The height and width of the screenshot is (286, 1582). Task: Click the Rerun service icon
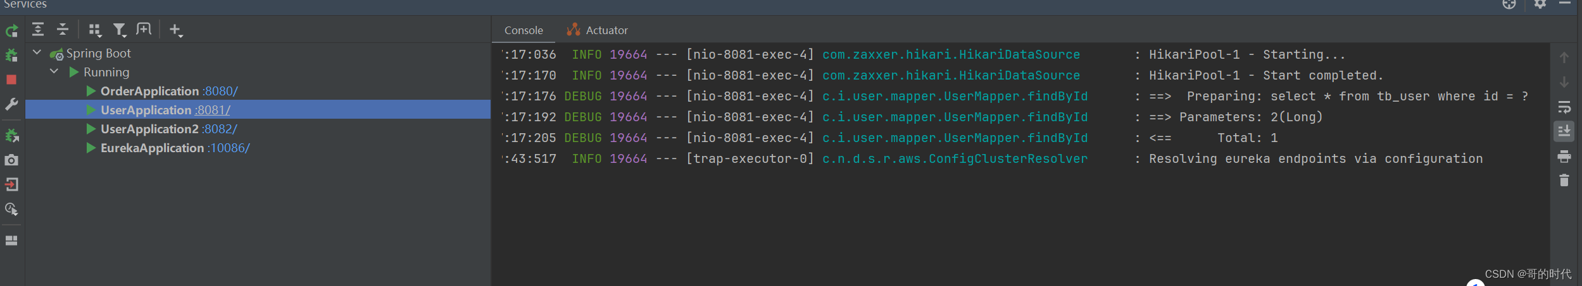[11, 30]
